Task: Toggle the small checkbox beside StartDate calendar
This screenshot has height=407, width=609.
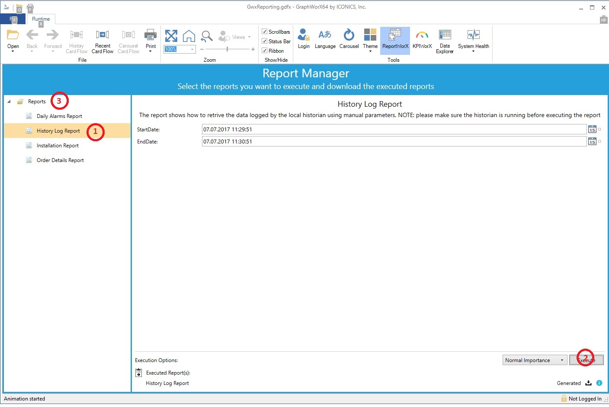Action: [x=599, y=129]
